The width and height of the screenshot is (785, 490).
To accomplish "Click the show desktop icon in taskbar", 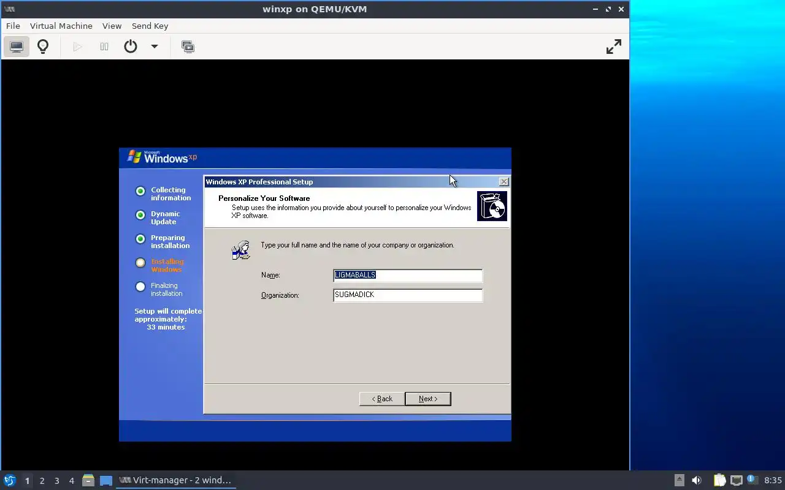I will (x=106, y=480).
